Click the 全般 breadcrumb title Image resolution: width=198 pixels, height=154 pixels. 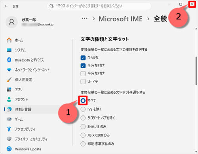(x=160, y=19)
